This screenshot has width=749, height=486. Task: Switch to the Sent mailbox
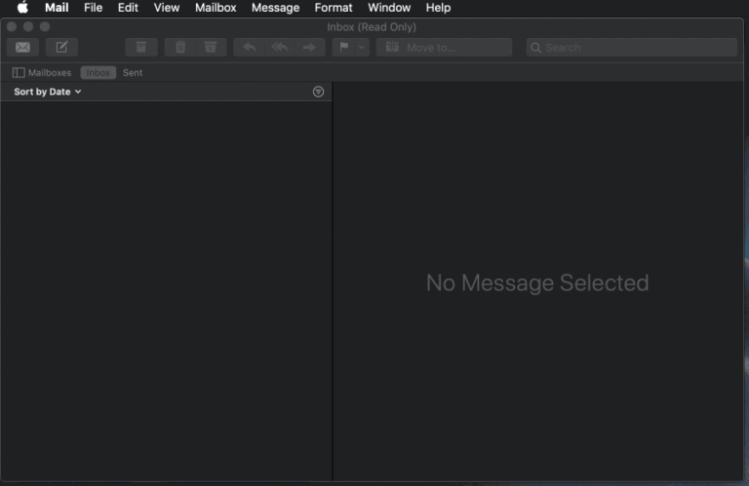coord(133,73)
